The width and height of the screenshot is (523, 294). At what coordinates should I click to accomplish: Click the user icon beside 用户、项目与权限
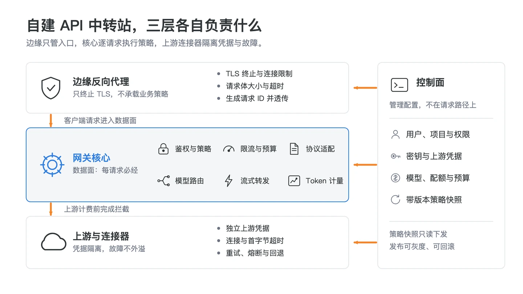pyautogui.click(x=395, y=135)
